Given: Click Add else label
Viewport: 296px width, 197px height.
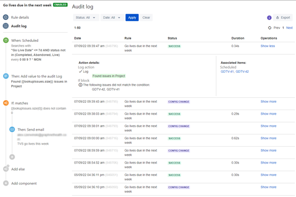Looking at the screenshot, I should pos(18,169).
